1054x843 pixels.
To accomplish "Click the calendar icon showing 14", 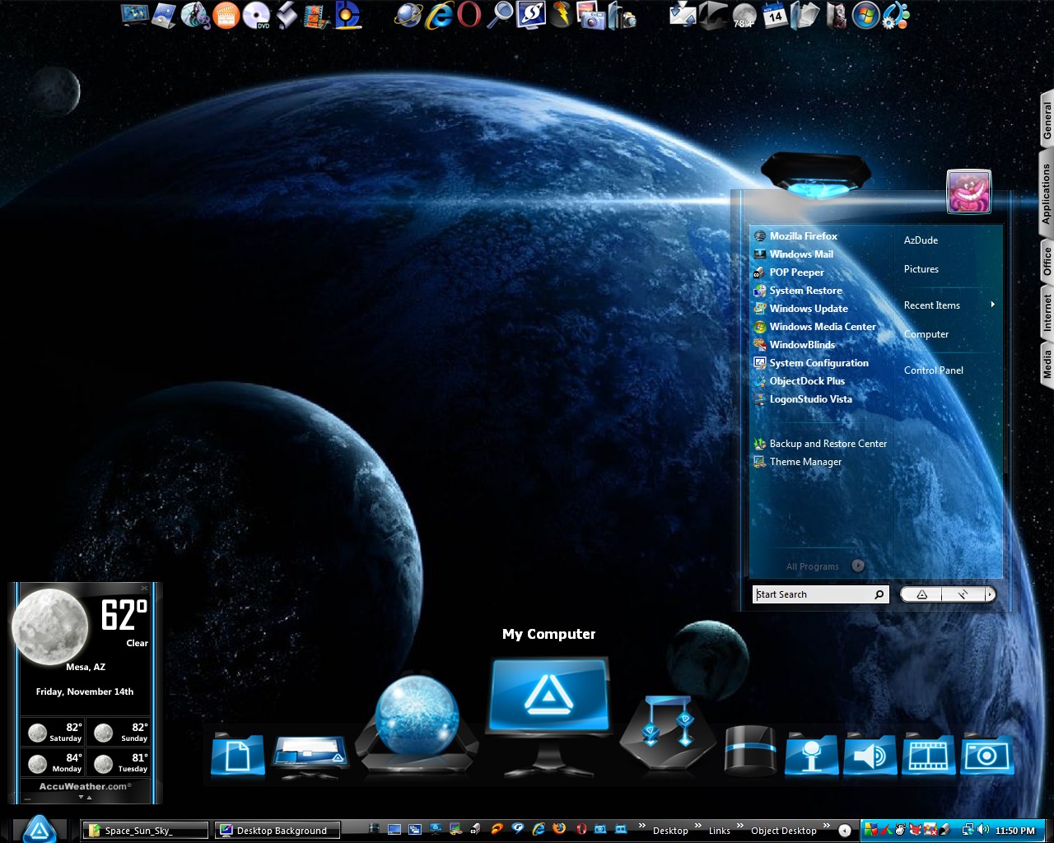I will [x=774, y=15].
